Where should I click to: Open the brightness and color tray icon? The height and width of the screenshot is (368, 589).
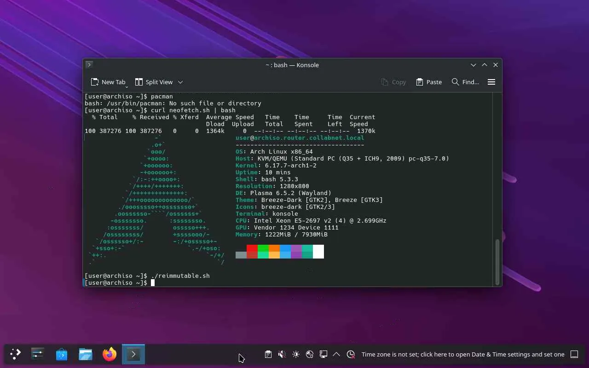296,354
